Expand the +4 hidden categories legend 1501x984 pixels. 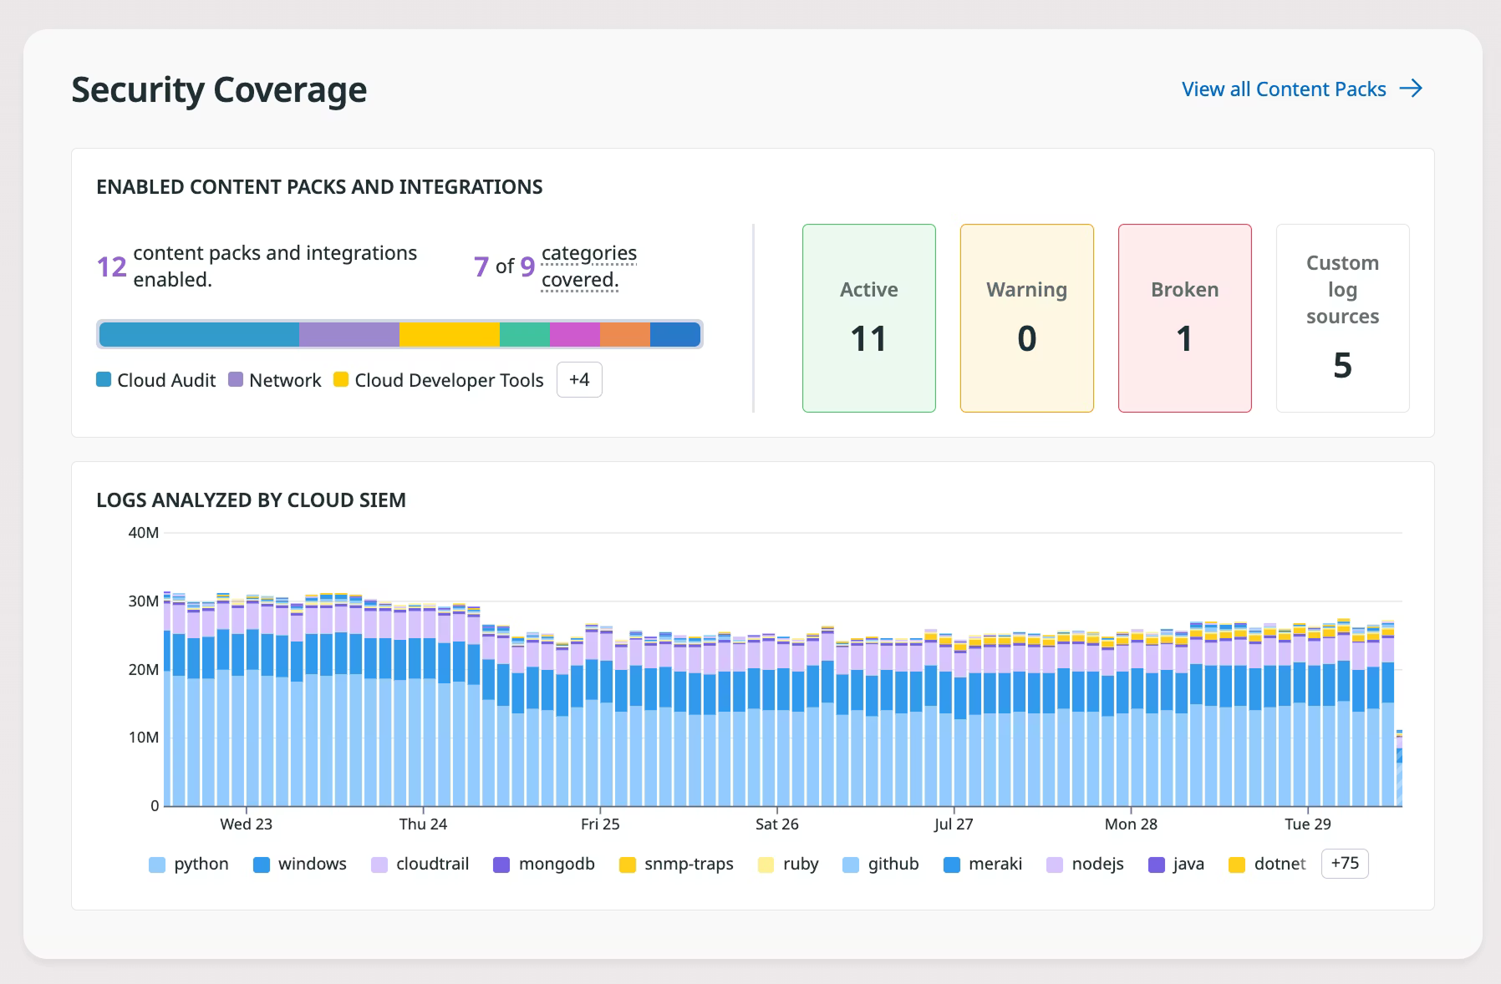coord(579,380)
